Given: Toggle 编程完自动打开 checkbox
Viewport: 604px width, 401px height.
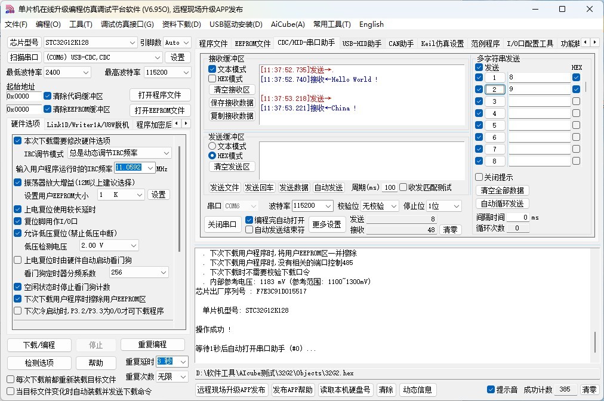Looking at the screenshot, I should 249,220.
